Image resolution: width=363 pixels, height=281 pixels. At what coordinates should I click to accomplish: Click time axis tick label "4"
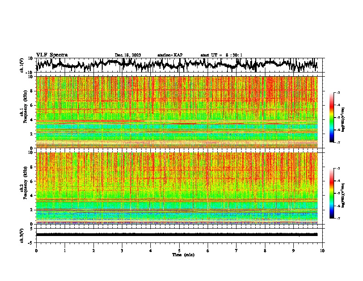pos(151,251)
